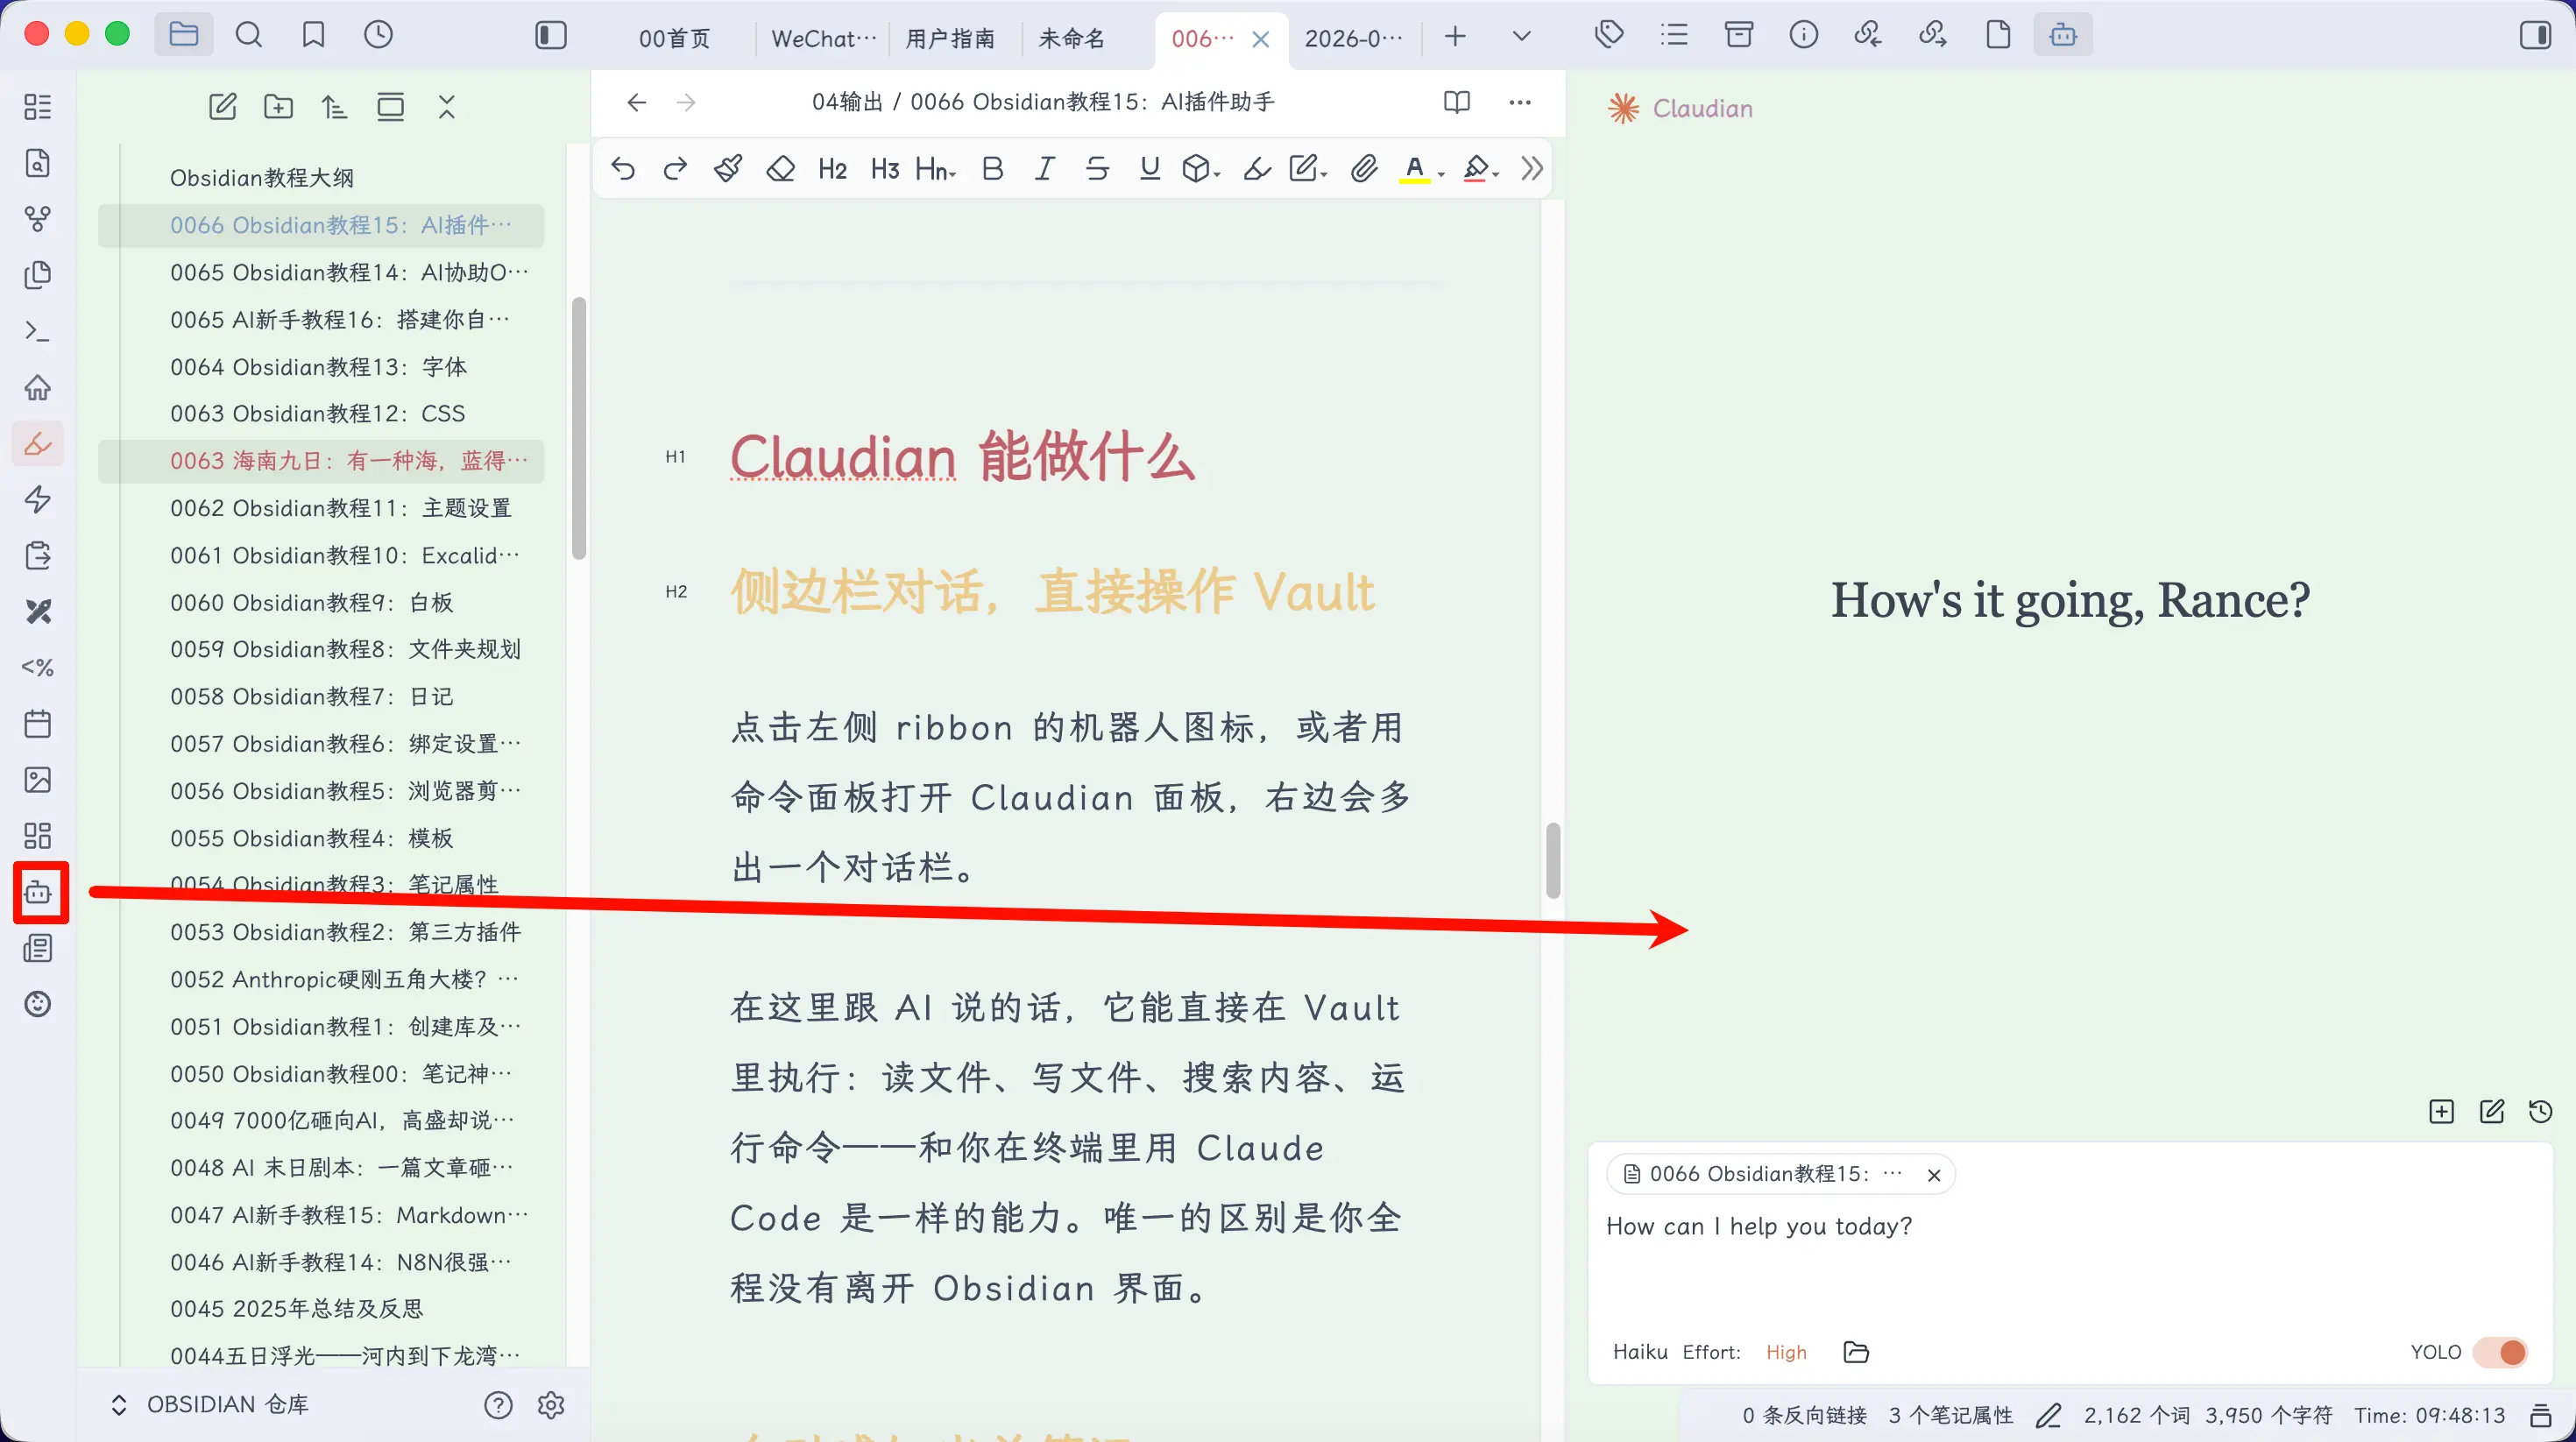This screenshot has width=2576, height=1442.
Task: Click the yellow-underlined font color A button
Action: coord(1414,169)
